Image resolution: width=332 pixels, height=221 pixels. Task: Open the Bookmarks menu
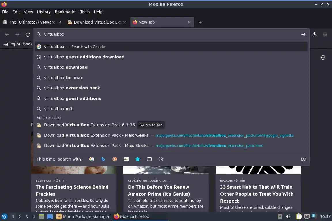click(x=65, y=12)
